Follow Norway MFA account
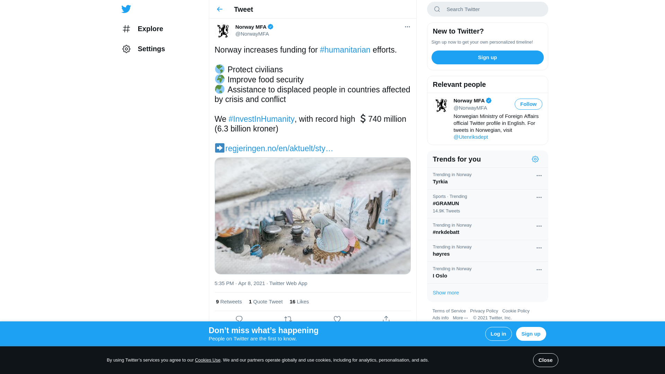The height and width of the screenshot is (374, 665). (x=528, y=104)
